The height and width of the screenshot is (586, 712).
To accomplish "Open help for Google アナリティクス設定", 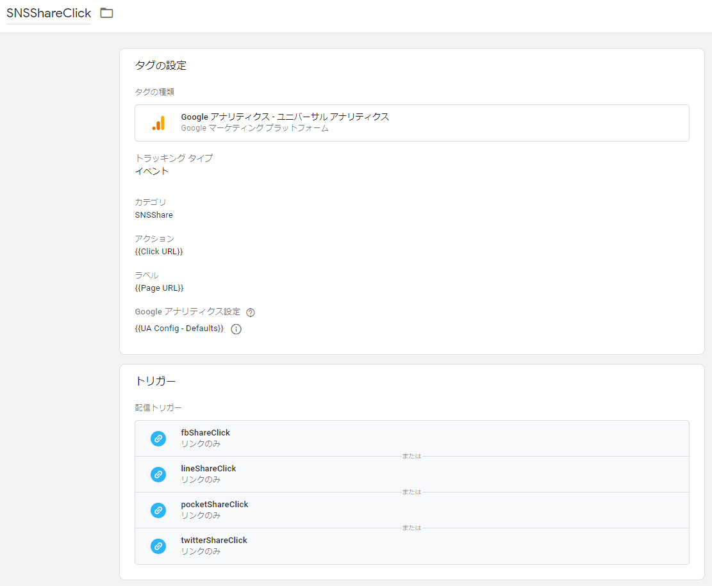I will [x=251, y=313].
